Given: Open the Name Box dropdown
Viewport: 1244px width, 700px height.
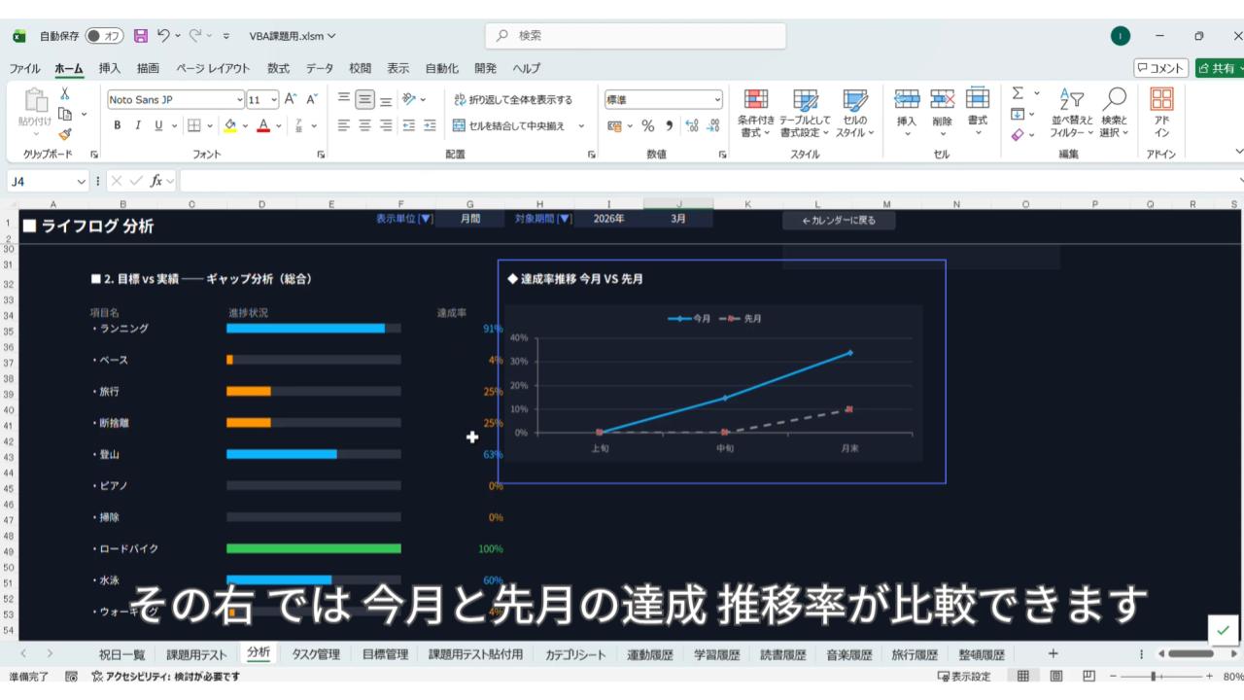Looking at the screenshot, I should click(82, 181).
